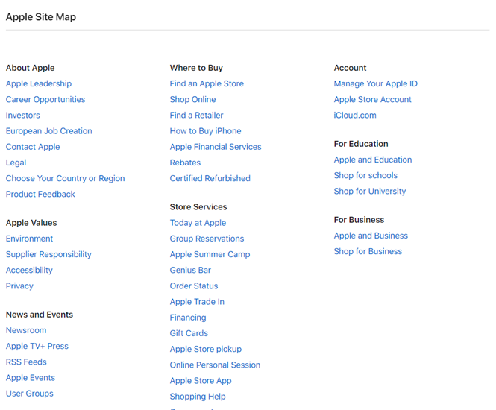
Task: Open the Apple Events link
Action: click(31, 378)
